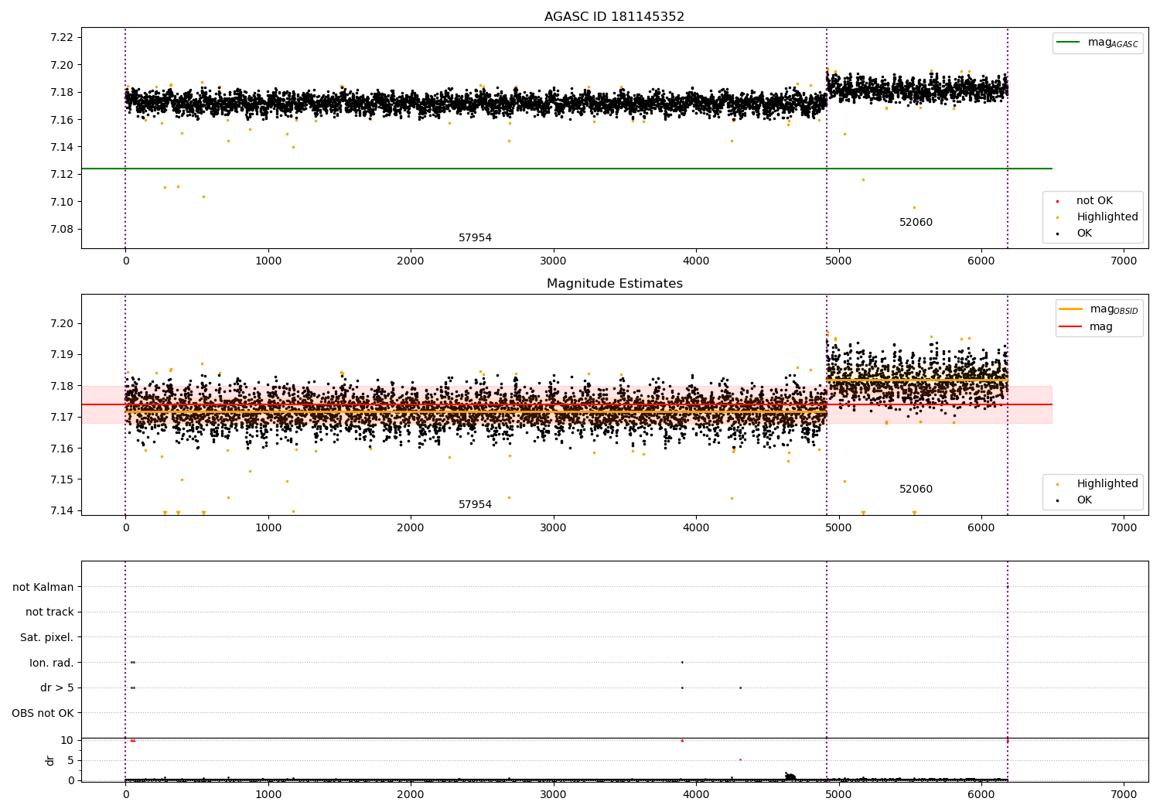Select Highlighted in the middle plot legend
This screenshot has height=812, width=1160.
pos(1098,483)
